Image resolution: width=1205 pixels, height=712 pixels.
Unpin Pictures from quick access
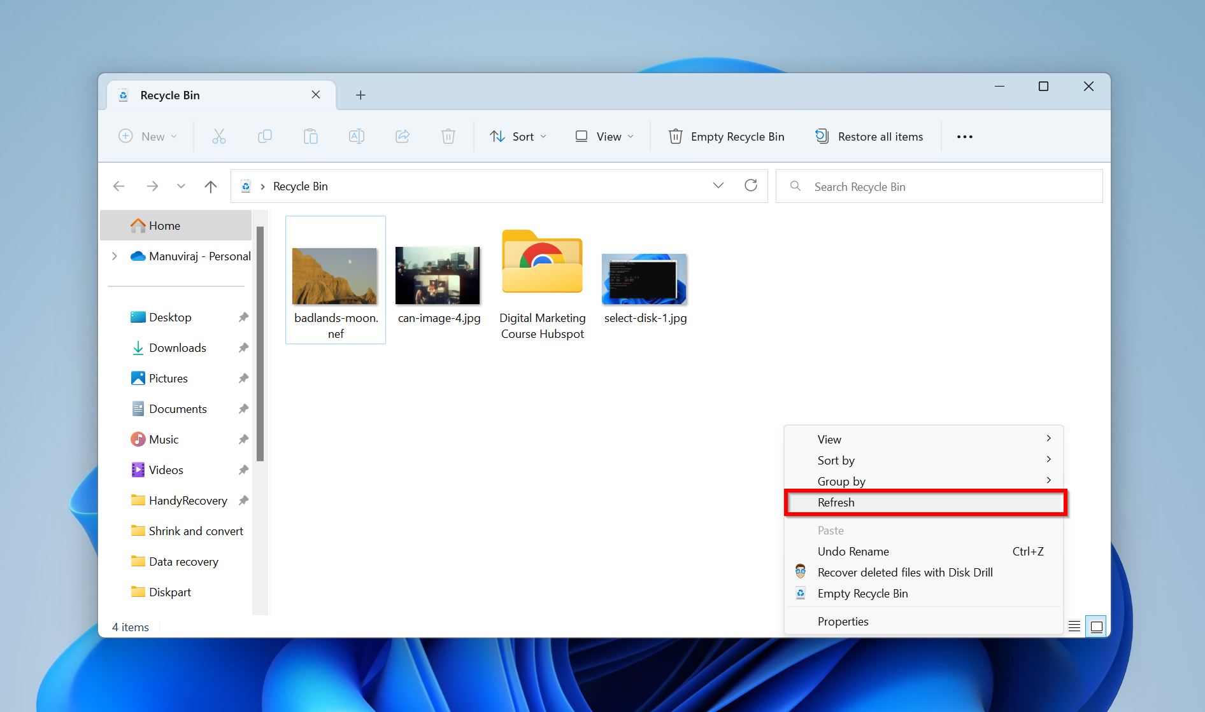pyautogui.click(x=243, y=378)
